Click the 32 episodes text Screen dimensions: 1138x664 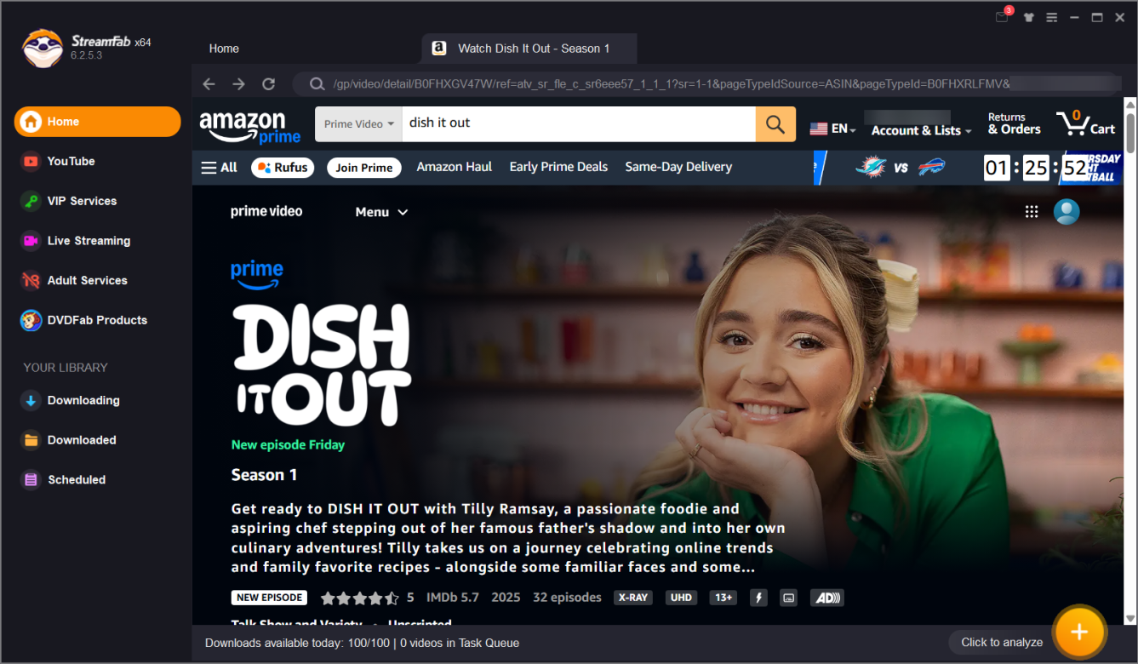pos(567,598)
